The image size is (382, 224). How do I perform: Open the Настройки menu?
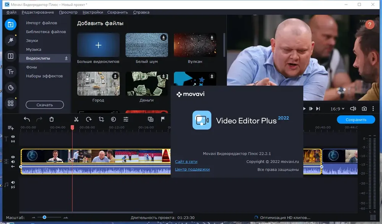(x=93, y=12)
